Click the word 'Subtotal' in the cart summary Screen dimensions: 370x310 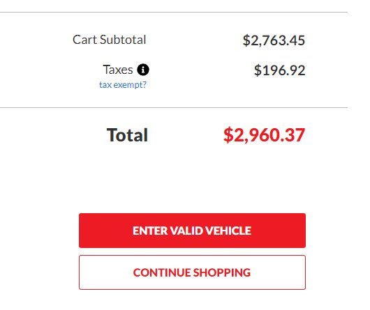click(123, 40)
